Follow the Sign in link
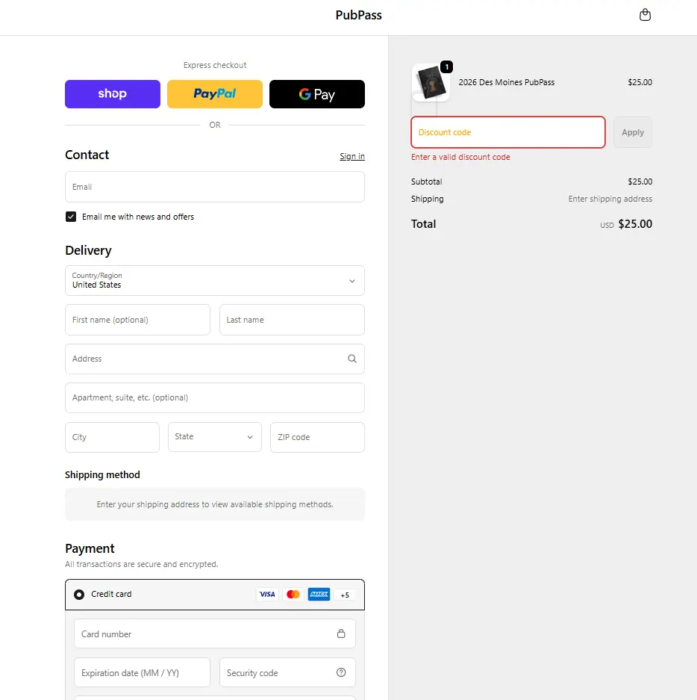This screenshot has width=697, height=700. tap(352, 156)
